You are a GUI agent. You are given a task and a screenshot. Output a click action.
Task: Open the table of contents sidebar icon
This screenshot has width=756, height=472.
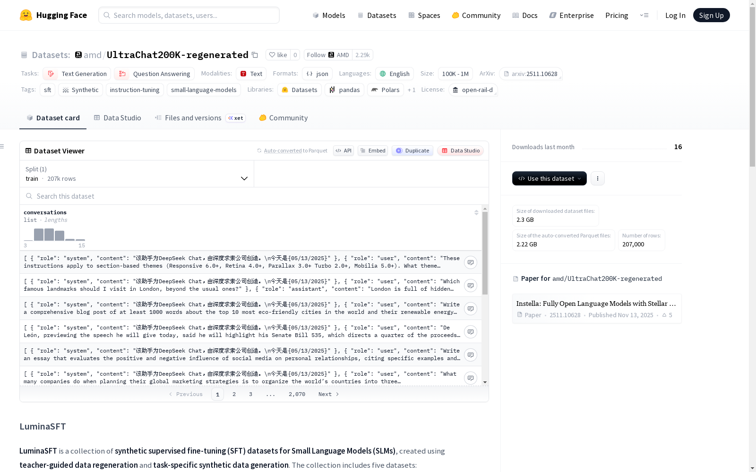(2, 146)
